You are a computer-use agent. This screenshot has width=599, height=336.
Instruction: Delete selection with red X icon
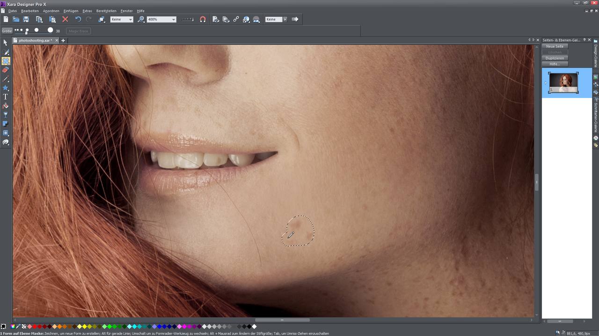pyautogui.click(x=65, y=19)
